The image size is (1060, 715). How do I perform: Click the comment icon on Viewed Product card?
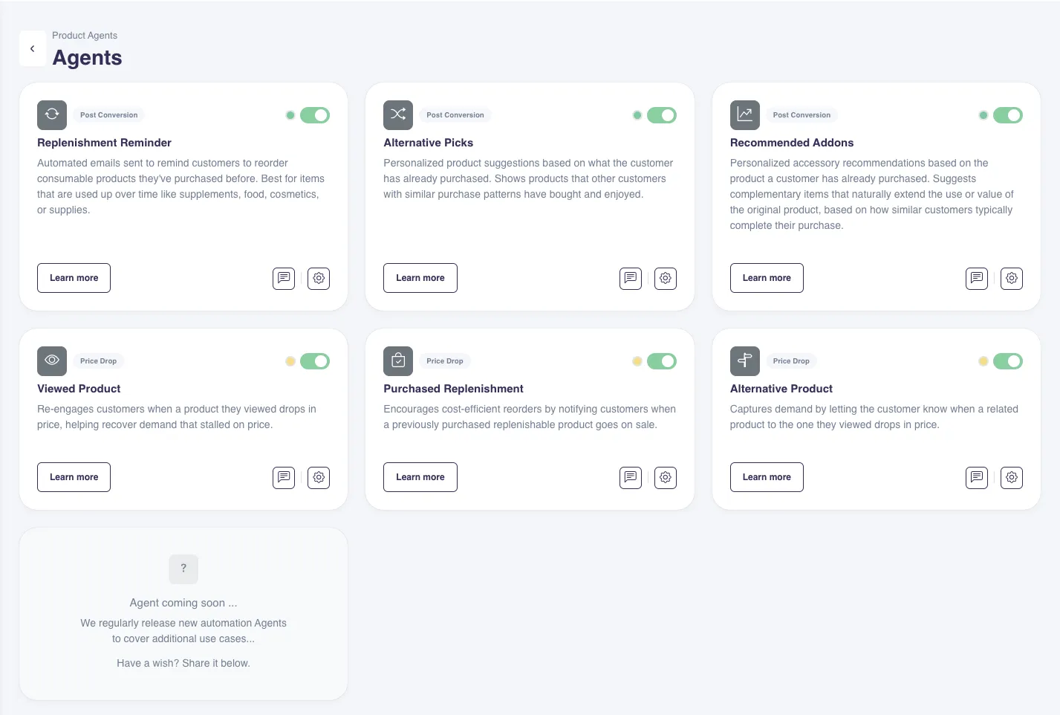(283, 477)
